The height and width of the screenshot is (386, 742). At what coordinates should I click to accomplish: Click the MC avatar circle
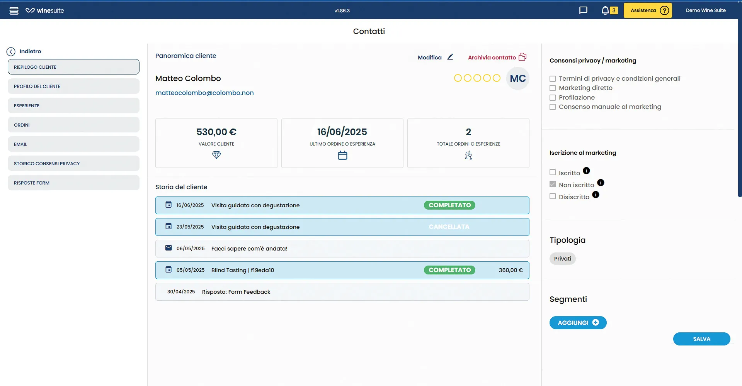point(517,78)
